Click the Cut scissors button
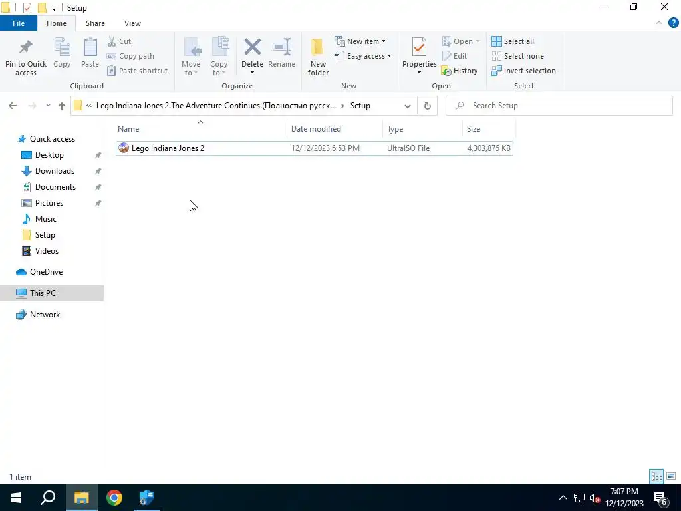 point(120,41)
